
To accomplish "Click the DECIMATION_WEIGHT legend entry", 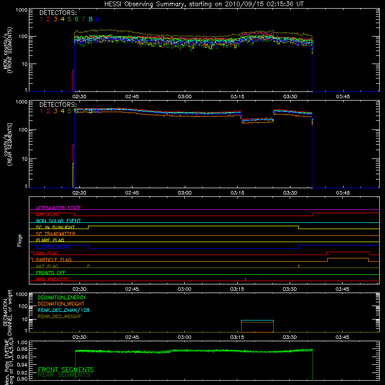I will point(61,304).
